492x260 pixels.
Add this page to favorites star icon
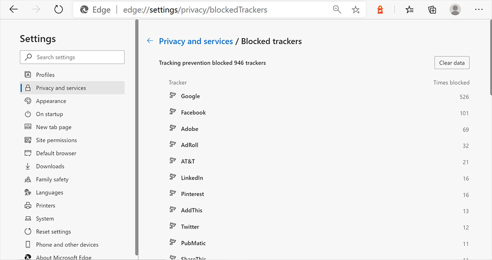pos(356,10)
